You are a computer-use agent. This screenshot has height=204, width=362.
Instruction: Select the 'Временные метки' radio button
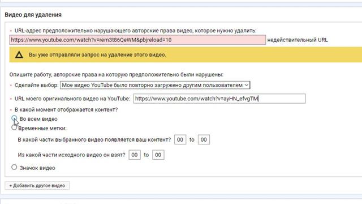[x=14, y=127]
